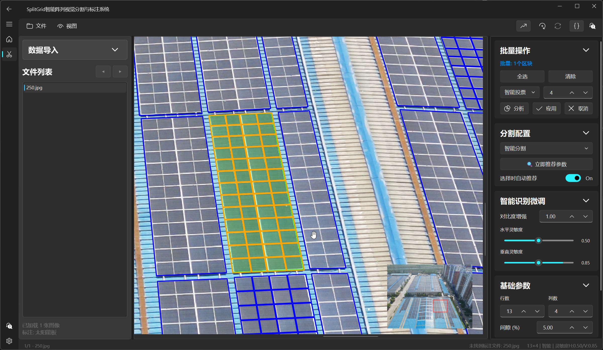Click the refresh sync icon in toolbar
The image size is (603, 350).
(x=558, y=26)
